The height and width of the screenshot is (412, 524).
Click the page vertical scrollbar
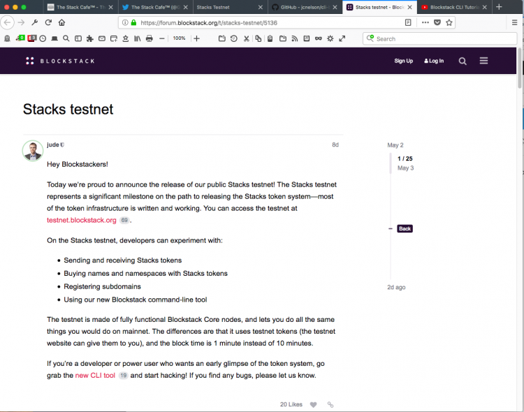(x=520, y=68)
